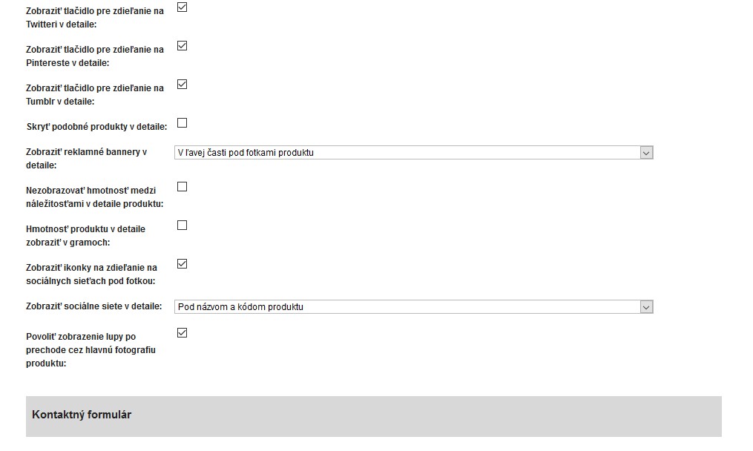Viewport: 753px width, 451px height.
Task: Click the Tumblr sharing label text
Action: [95, 95]
